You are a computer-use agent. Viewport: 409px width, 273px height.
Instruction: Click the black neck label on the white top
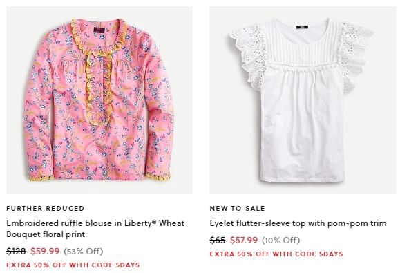coord(302,27)
